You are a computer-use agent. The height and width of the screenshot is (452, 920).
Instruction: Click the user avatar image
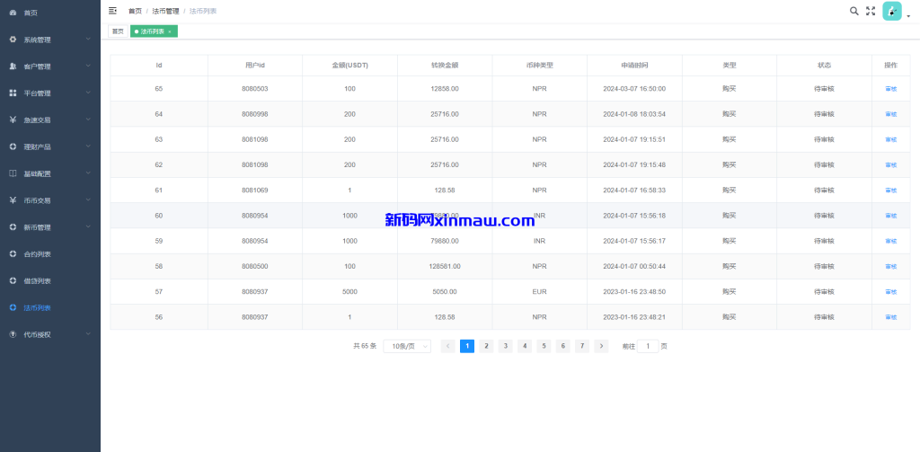pos(891,11)
